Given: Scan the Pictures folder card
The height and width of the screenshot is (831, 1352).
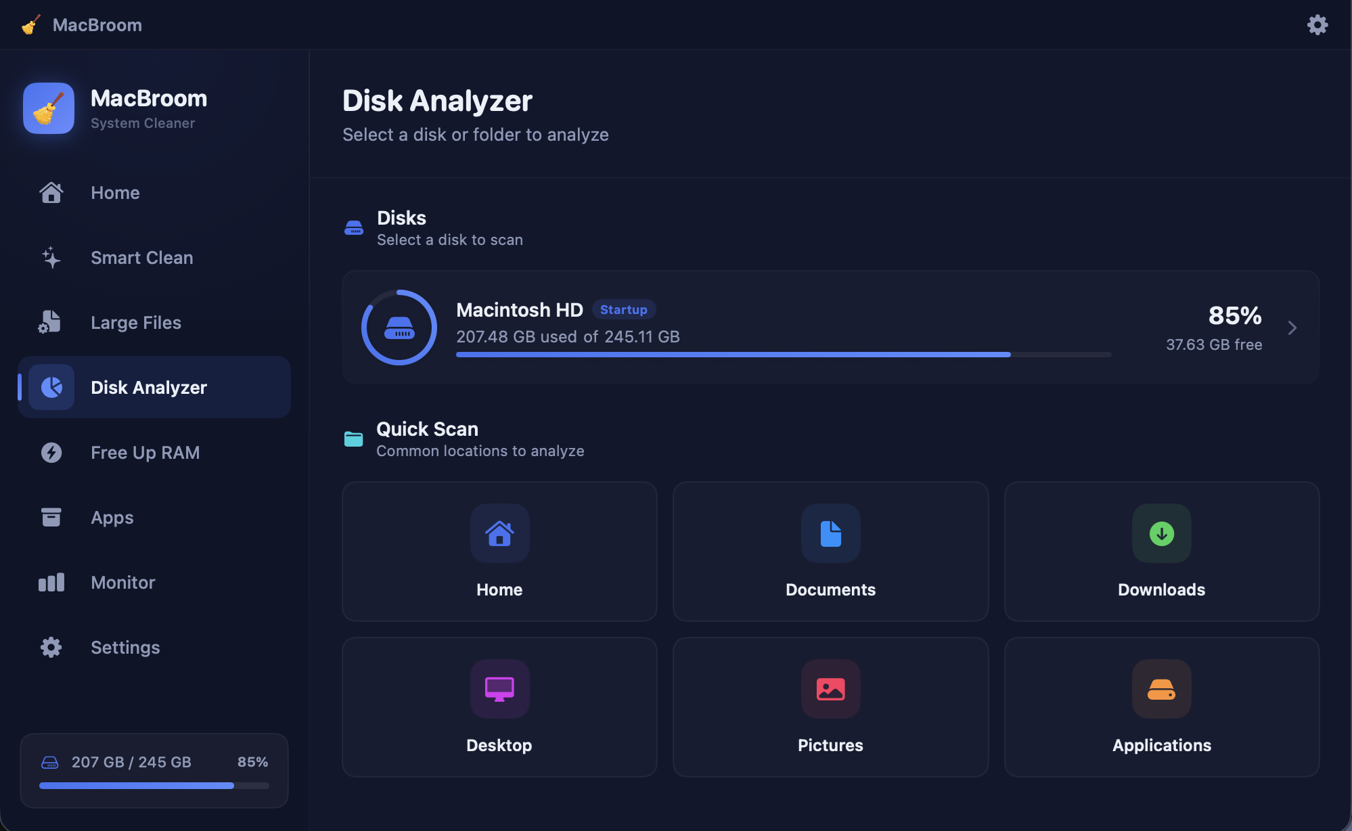Looking at the screenshot, I should tap(831, 707).
